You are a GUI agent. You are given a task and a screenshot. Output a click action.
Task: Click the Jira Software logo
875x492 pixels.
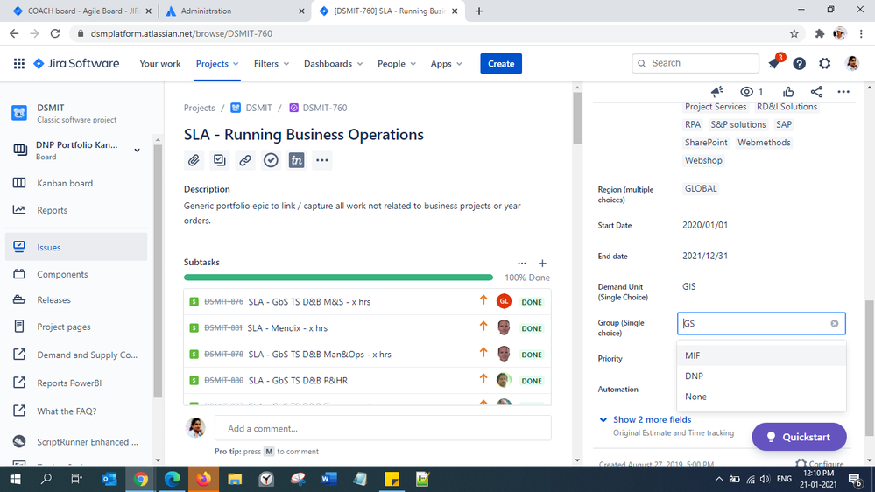click(x=76, y=64)
